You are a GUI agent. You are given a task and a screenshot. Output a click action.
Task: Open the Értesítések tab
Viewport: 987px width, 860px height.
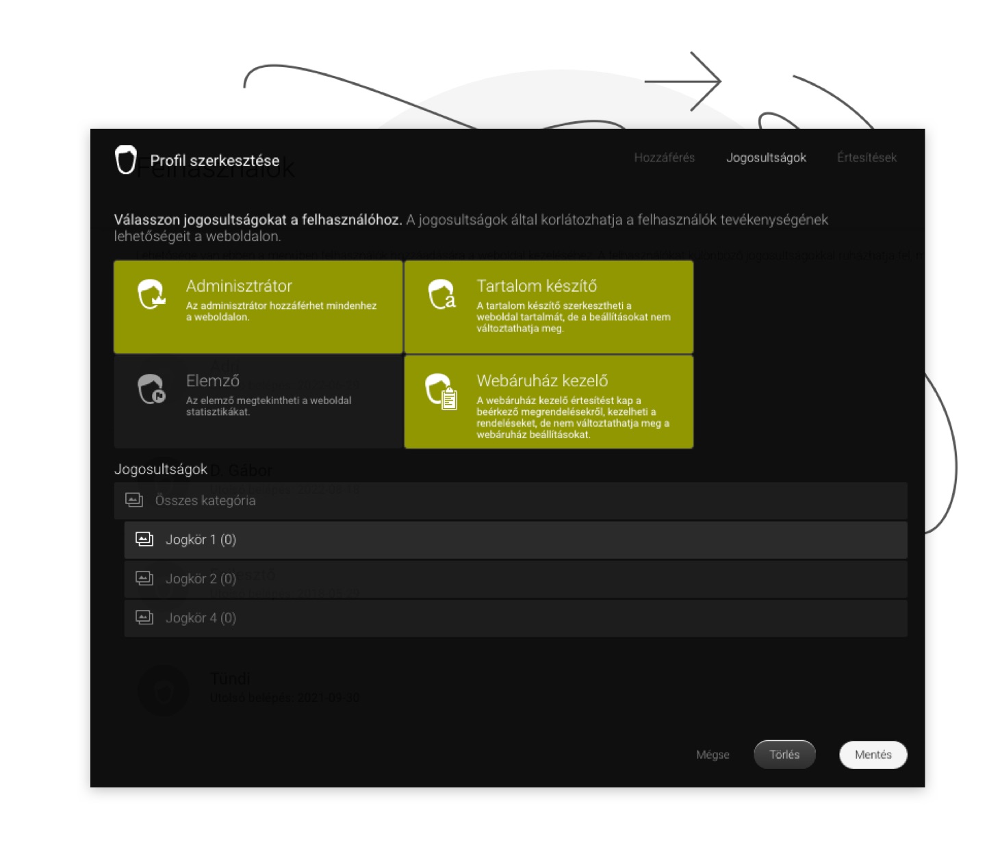tap(867, 157)
